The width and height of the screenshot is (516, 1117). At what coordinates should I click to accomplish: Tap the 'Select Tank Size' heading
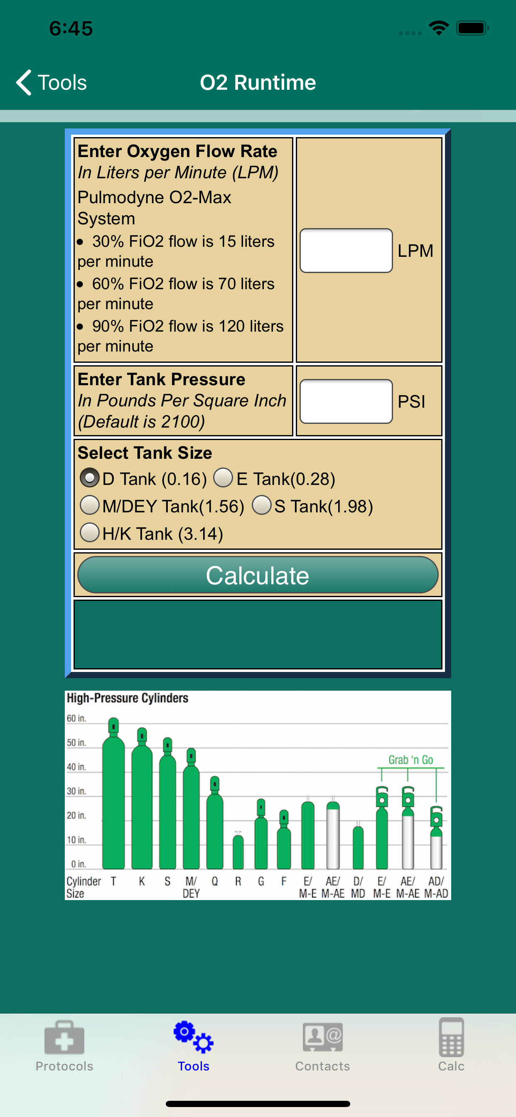pos(145,452)
